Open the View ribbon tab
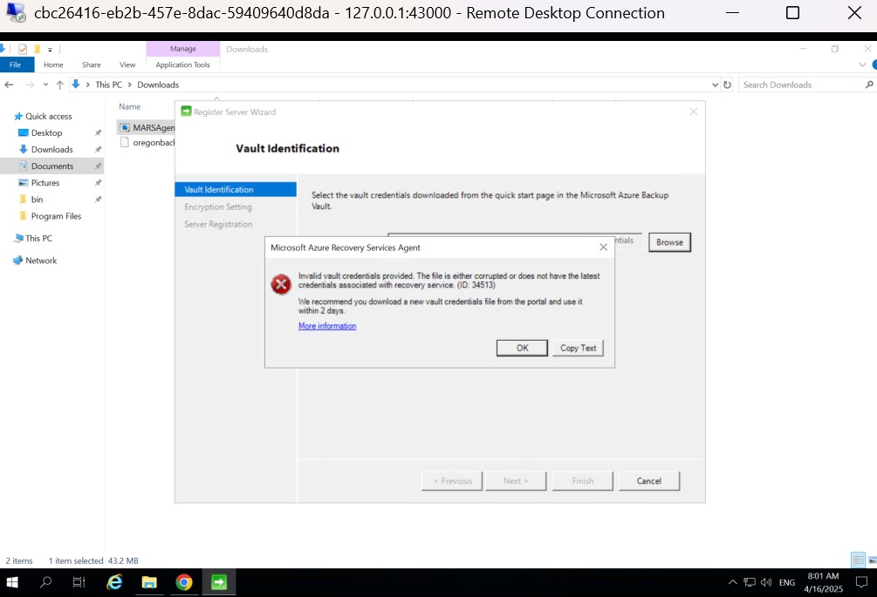Image resolution: width=877 pixels, height=597 pixels. click(x=127, y=64)
